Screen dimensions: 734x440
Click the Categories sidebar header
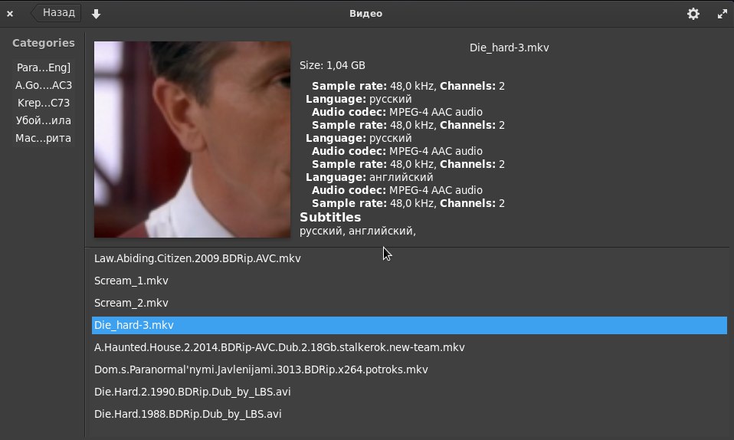point(43,43)
